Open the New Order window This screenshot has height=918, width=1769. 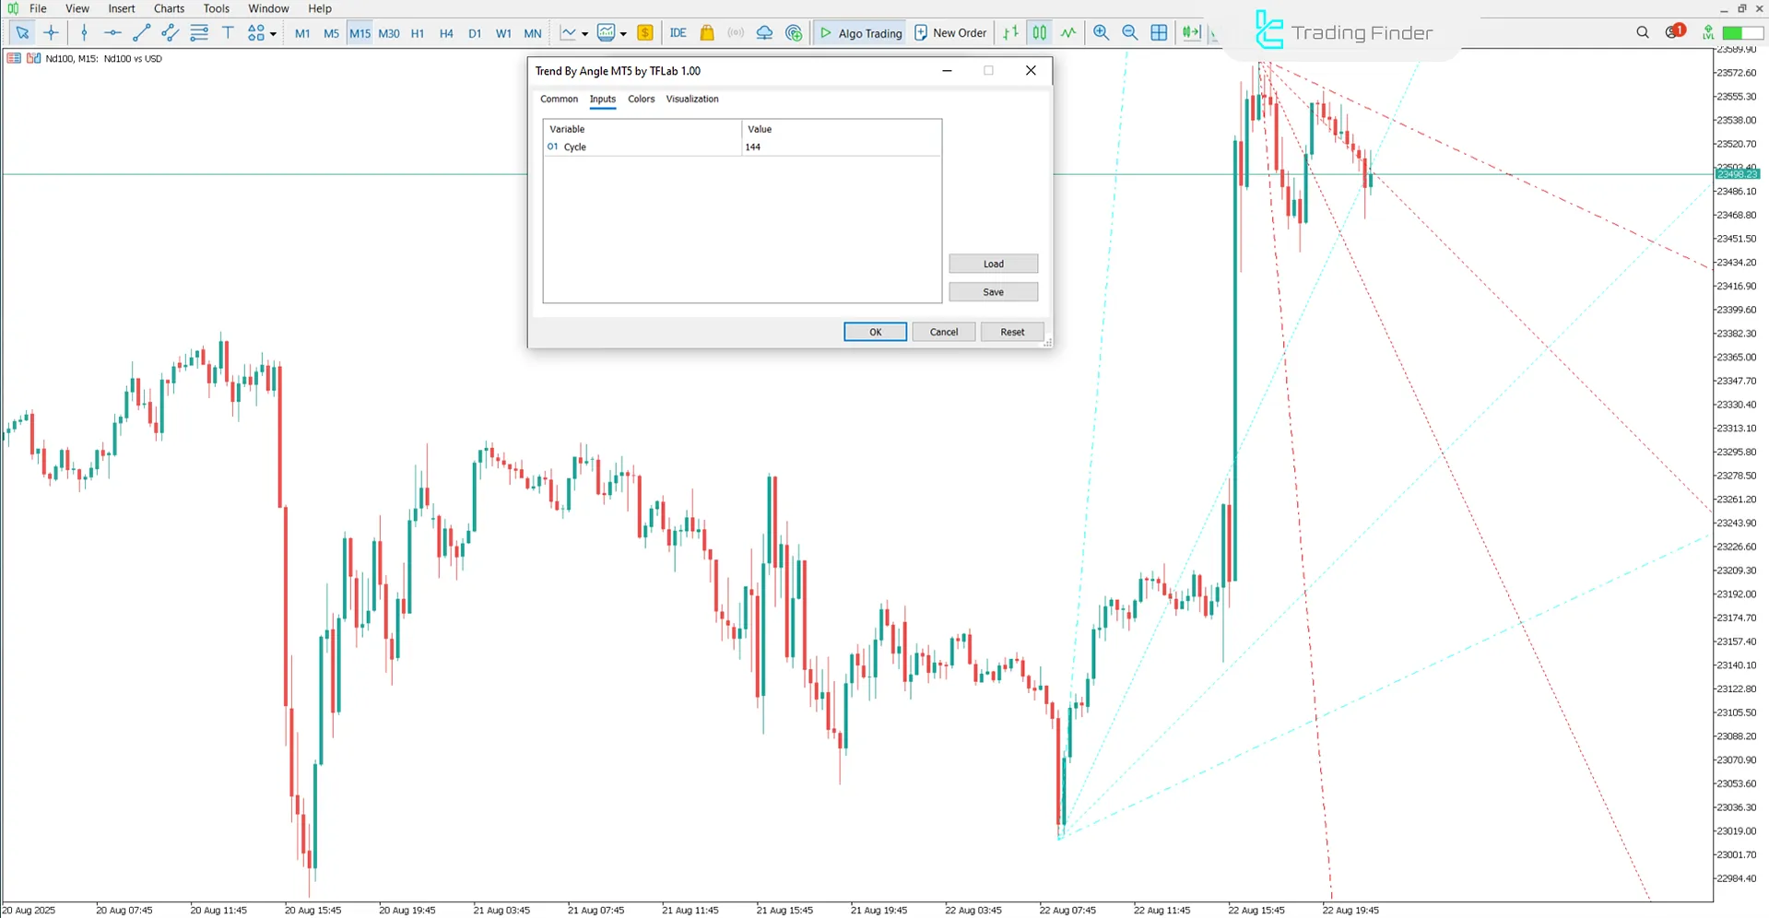[950, 32]
